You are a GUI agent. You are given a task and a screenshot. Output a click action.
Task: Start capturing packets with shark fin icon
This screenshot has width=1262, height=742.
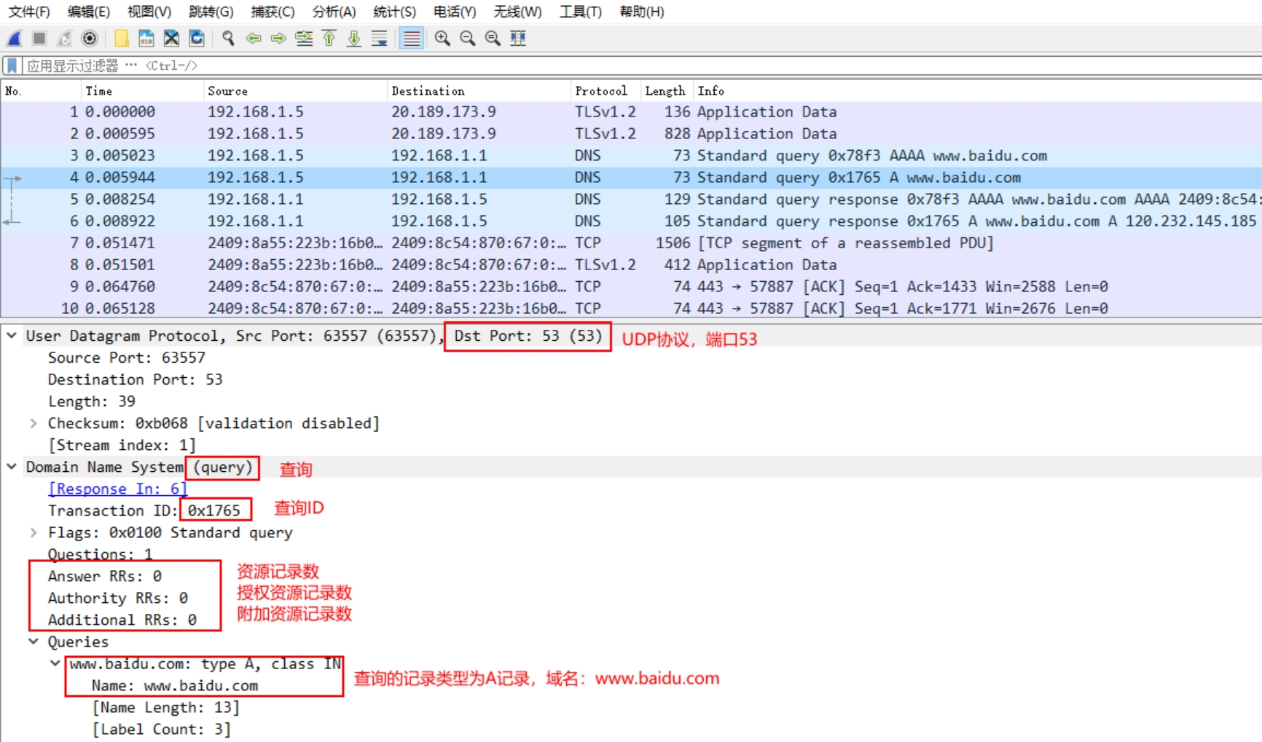click(x=15, y=39)
